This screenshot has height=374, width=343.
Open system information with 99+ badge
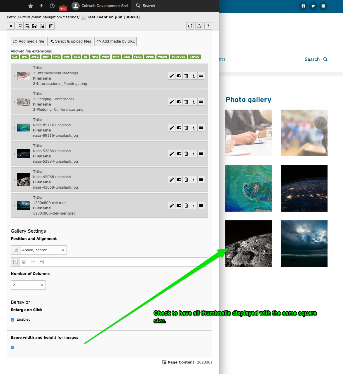63,6
